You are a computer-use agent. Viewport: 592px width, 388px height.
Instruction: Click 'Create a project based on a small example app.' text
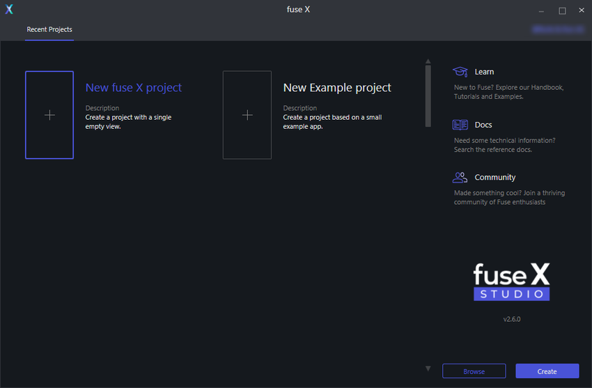pos(332,122)
